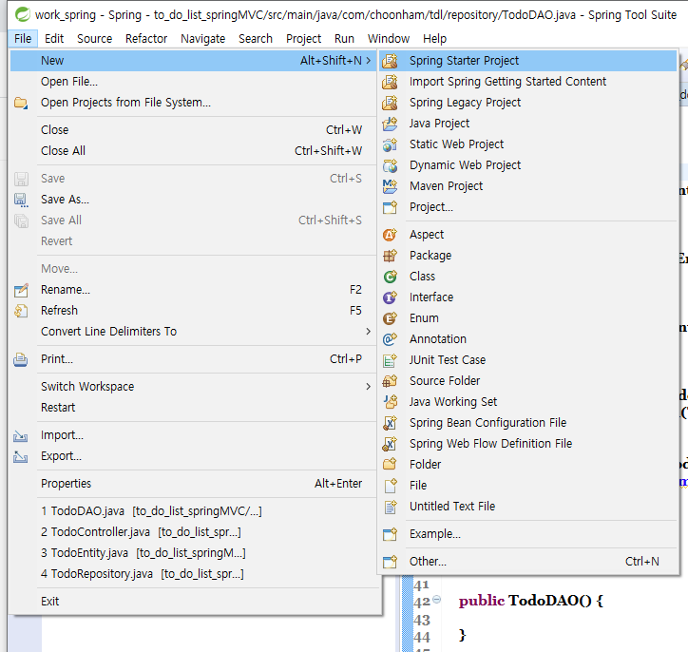Click the Java Project icon
The height and width of the screenshot is (652, 688).
(x=390, y=124)
